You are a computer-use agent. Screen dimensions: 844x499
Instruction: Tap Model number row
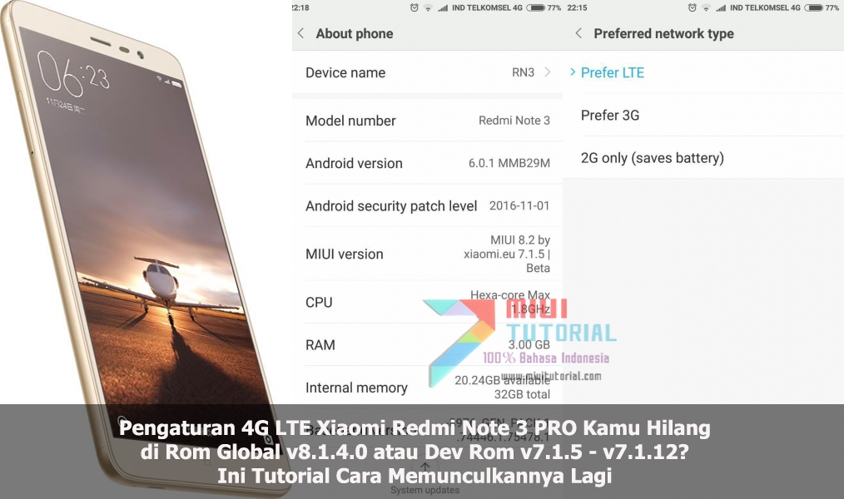(427, 121)
